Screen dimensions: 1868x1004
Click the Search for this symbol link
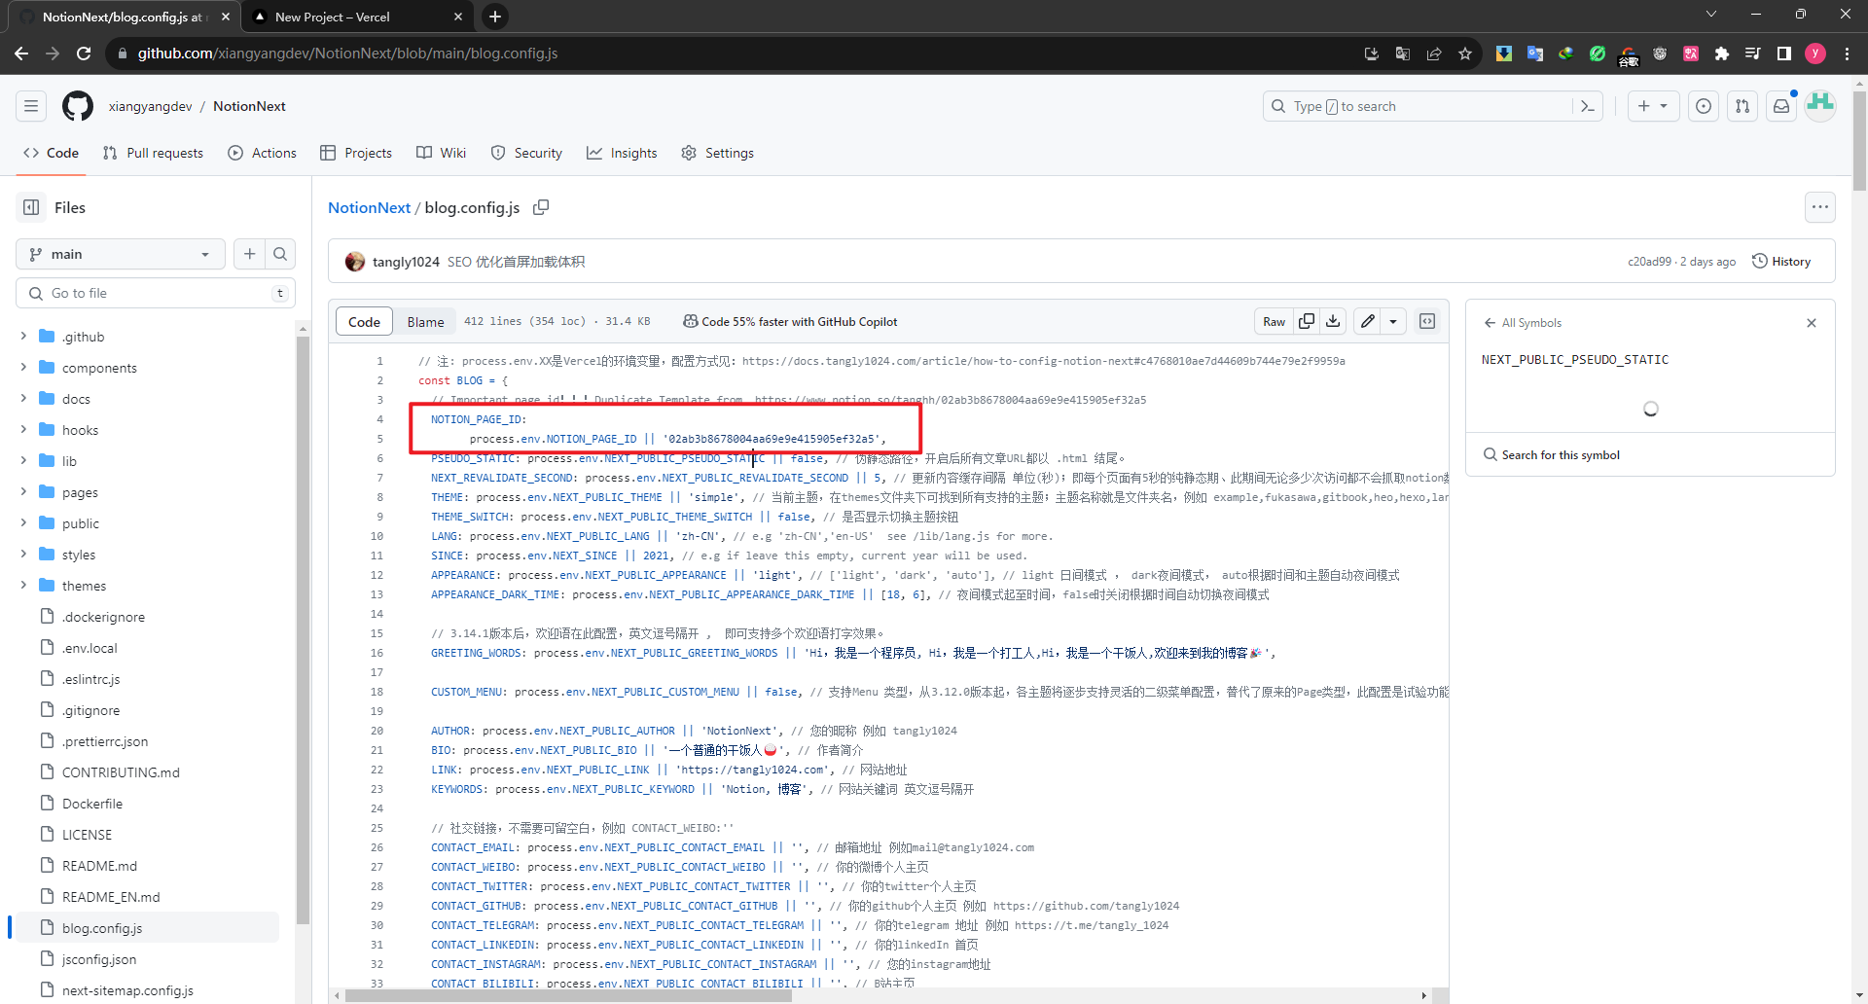coord(1552,454)
